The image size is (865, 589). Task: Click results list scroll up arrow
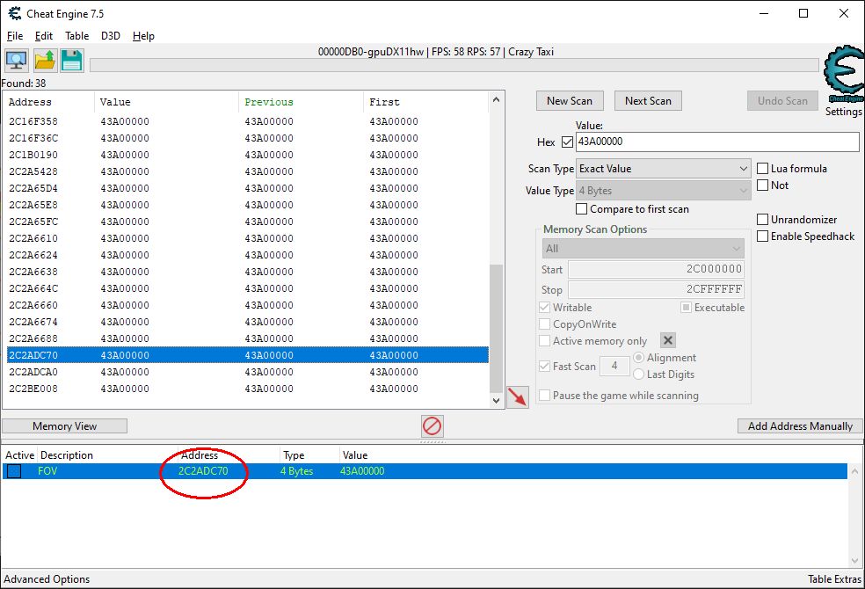click(x=496, y=100)
